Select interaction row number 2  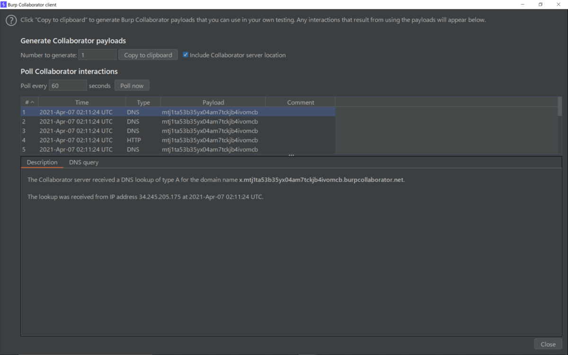(x=178, y=122)
